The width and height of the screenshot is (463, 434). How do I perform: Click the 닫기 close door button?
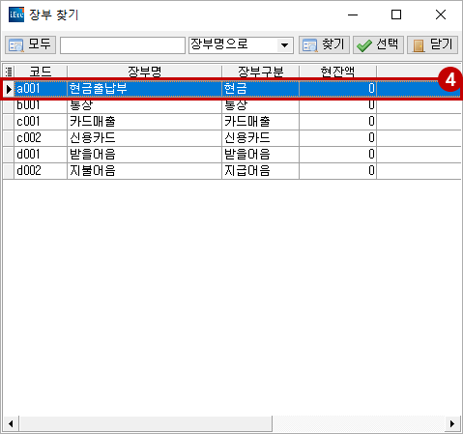click(x=432, y=44)
